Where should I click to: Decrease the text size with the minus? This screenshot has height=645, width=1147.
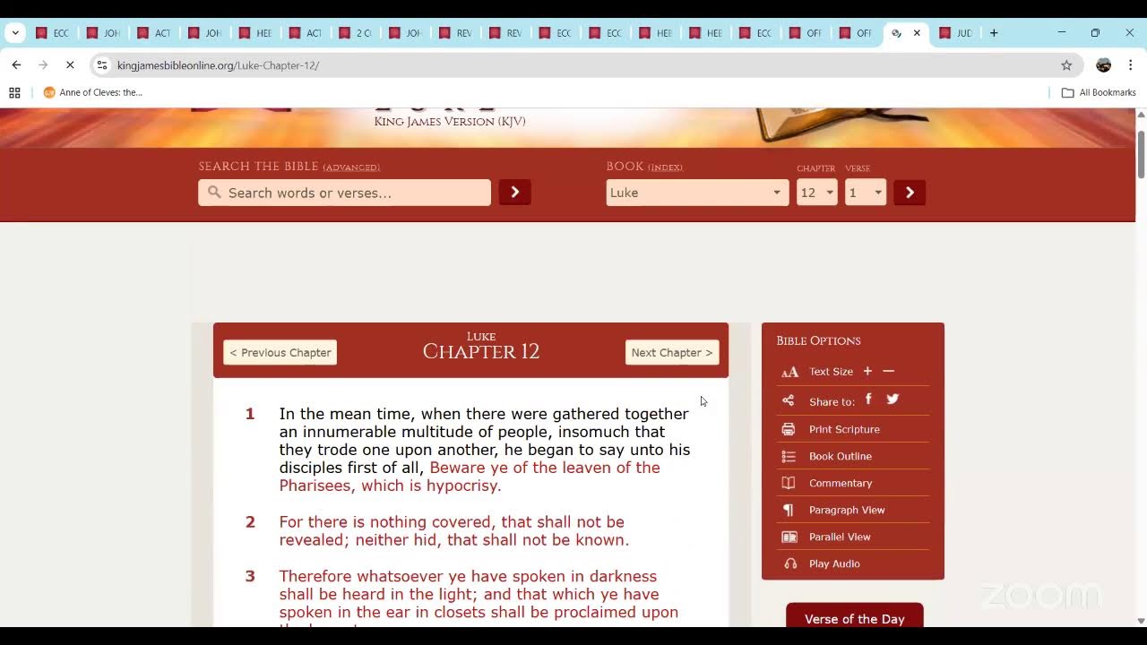pos(889,371)
